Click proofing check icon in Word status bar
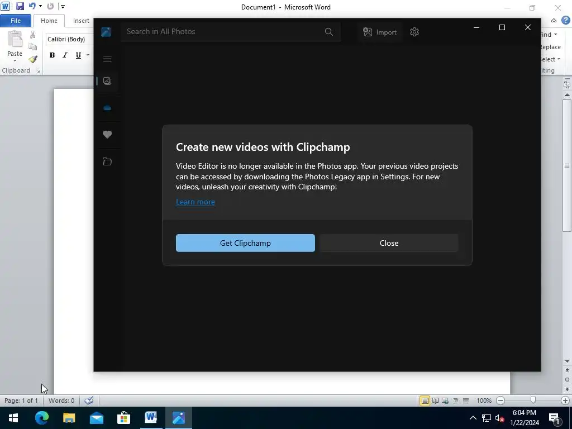 pos(89,401)
